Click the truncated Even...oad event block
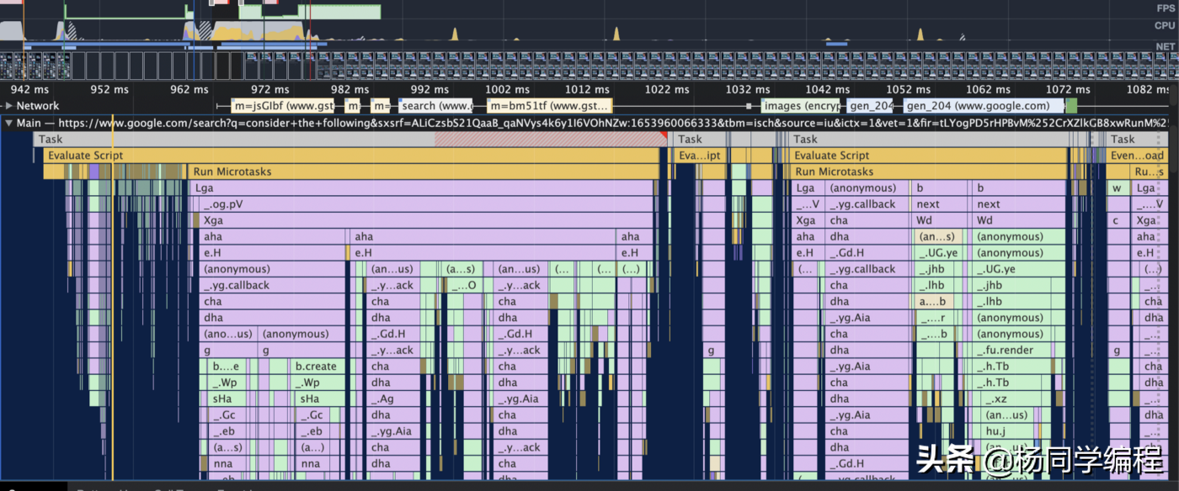Screen dimensions: 1179x491 pos(1136,156)
